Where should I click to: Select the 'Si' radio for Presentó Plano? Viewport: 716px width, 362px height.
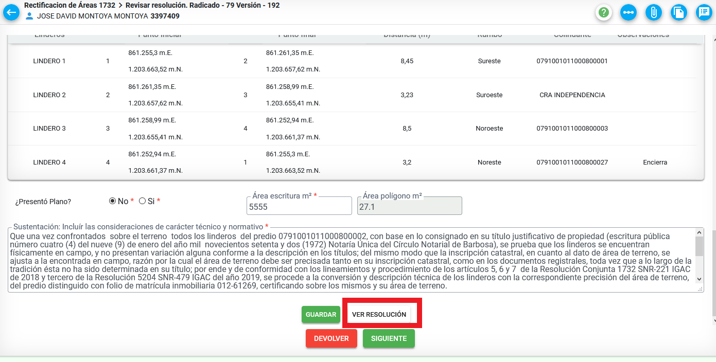[x=142, y=201]
